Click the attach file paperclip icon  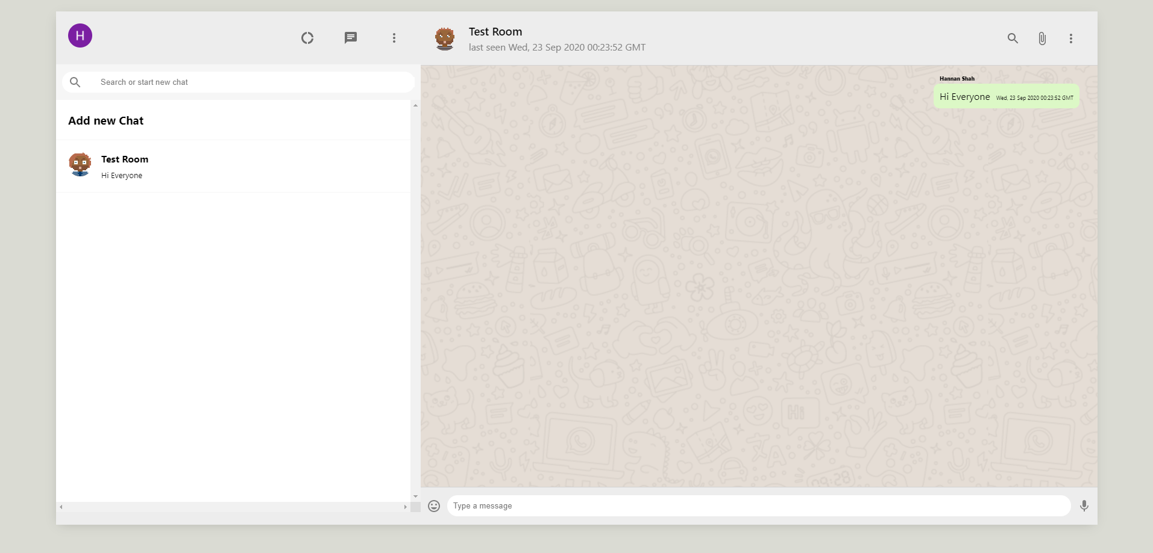(1041, 39)
